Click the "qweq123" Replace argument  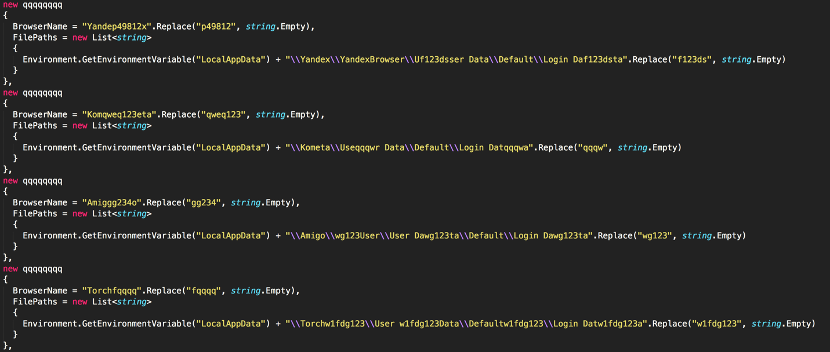[223, 115]
